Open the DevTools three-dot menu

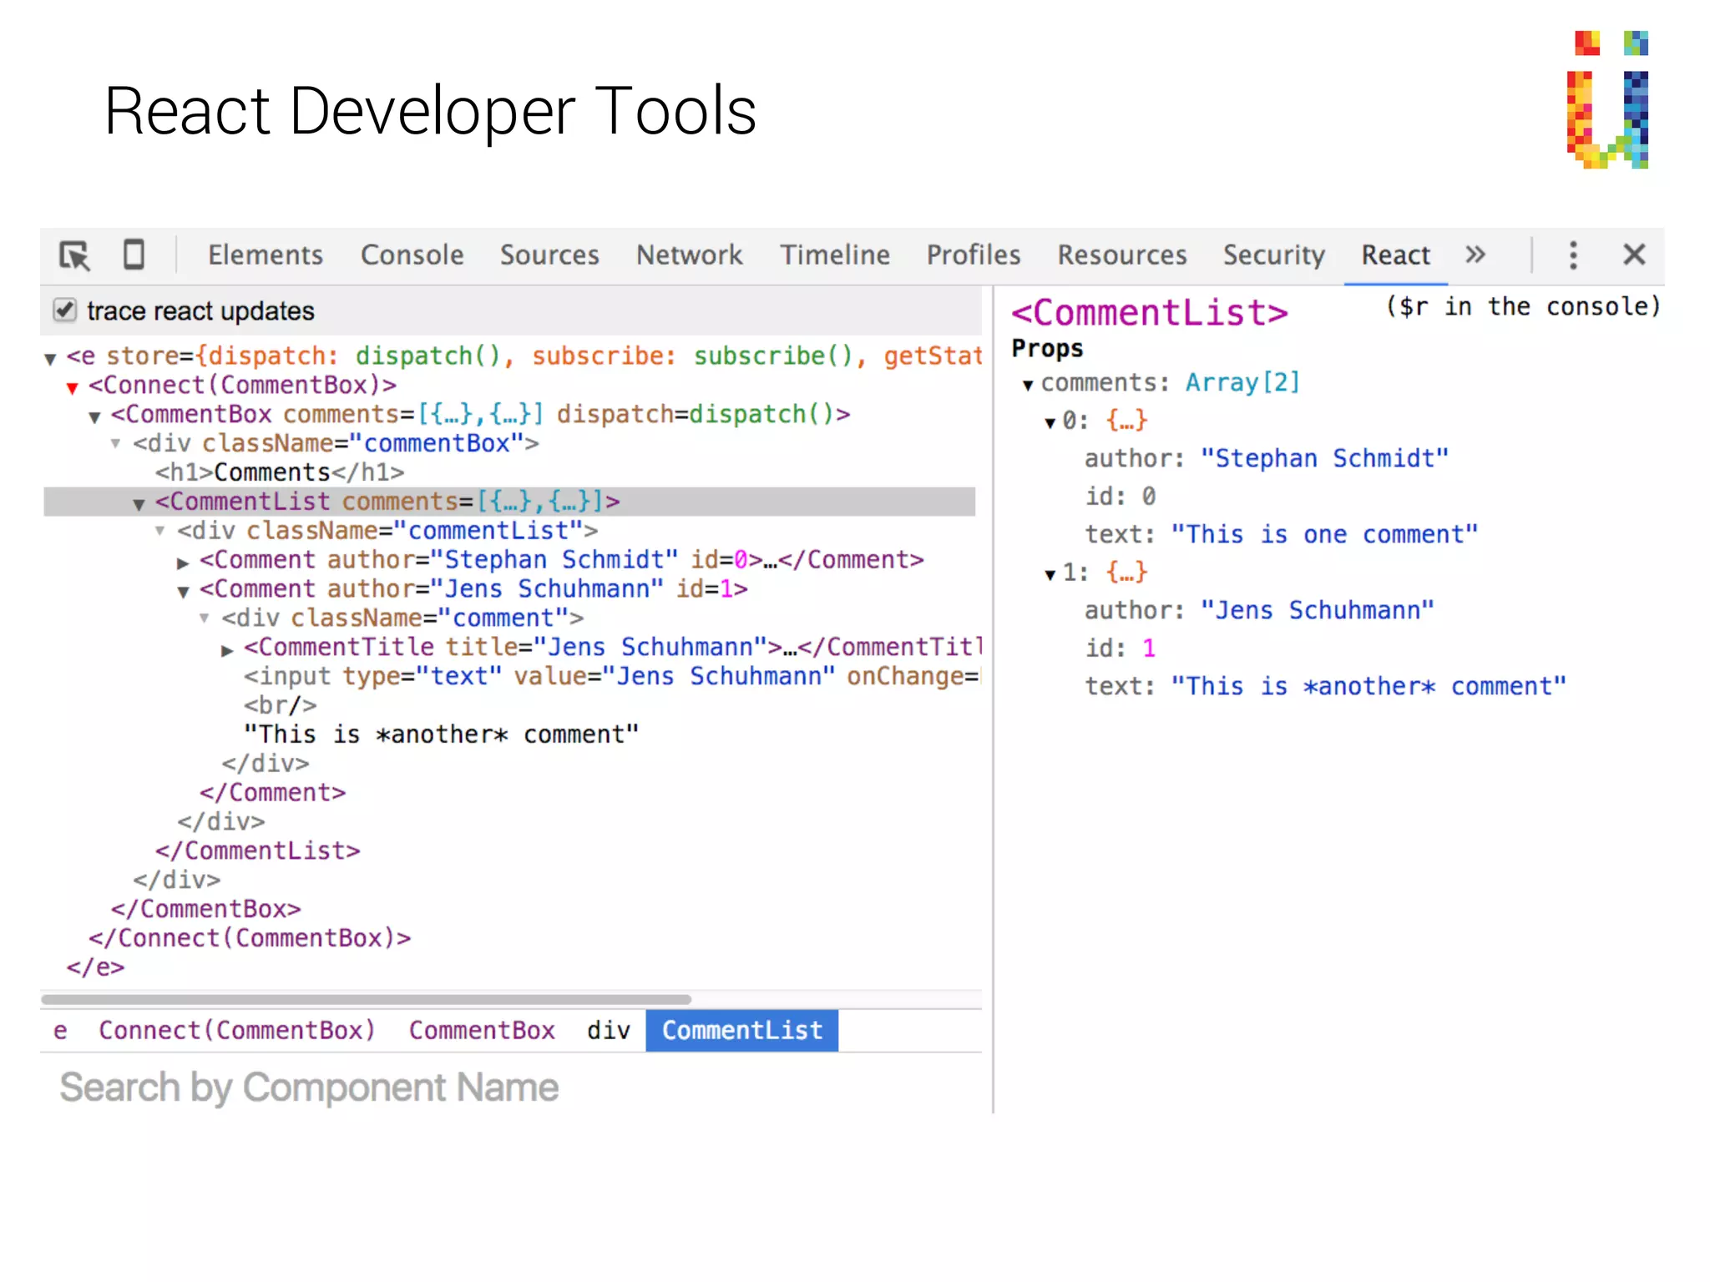coord(1573,255)
